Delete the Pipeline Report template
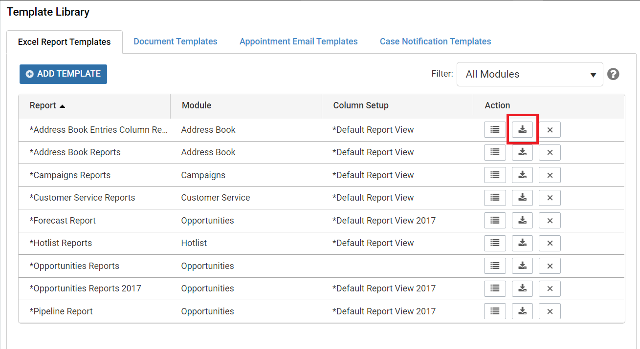 550,311
